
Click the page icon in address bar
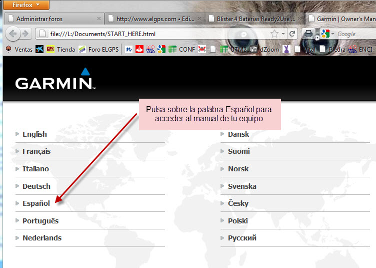[42, 34]
